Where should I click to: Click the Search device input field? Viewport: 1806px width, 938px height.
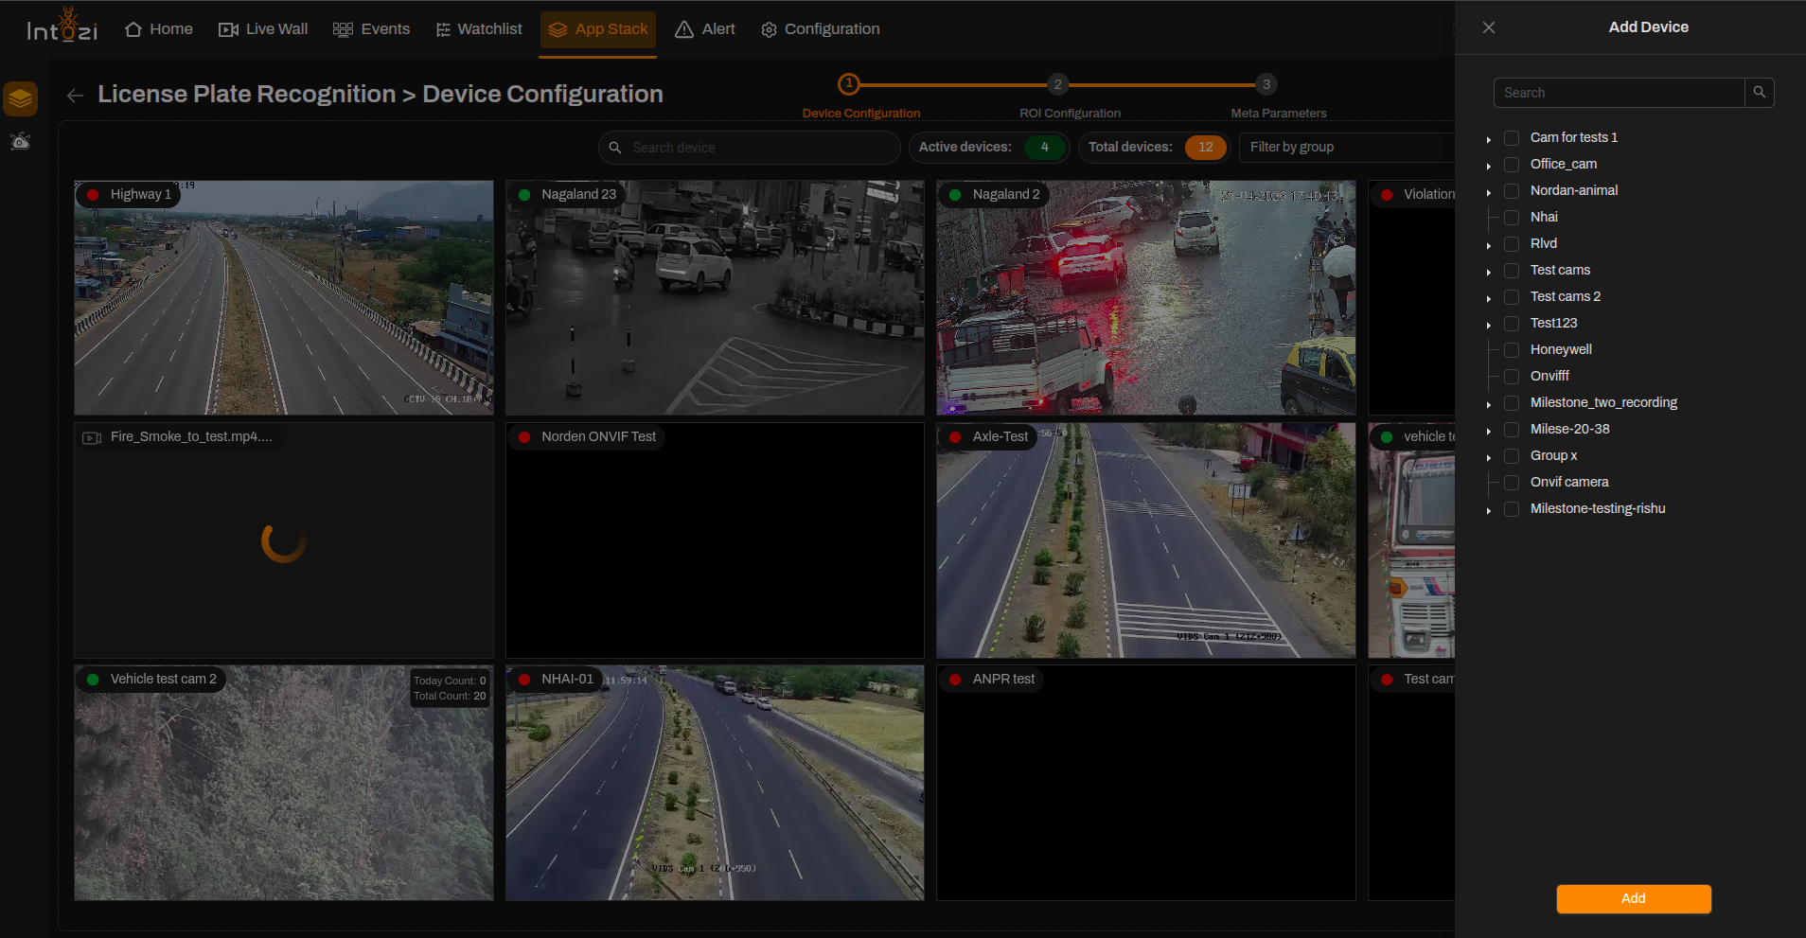pyautogui.click(x=750, y=148)
